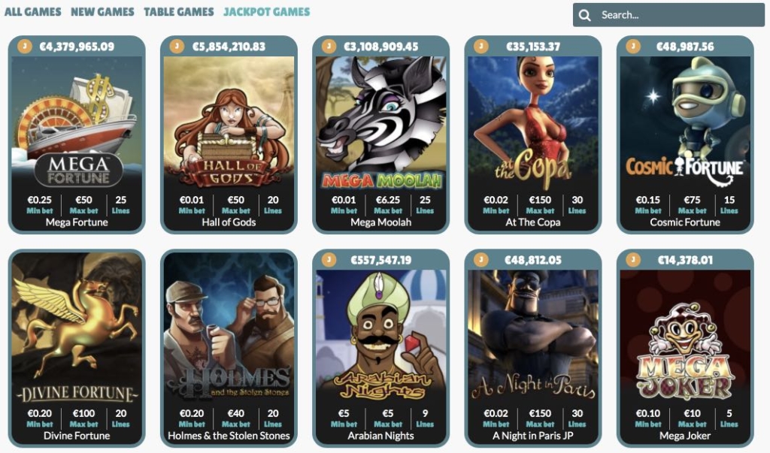Click the Hall of Gods title text
Viewport: 770px width, 453px height.
229,222
